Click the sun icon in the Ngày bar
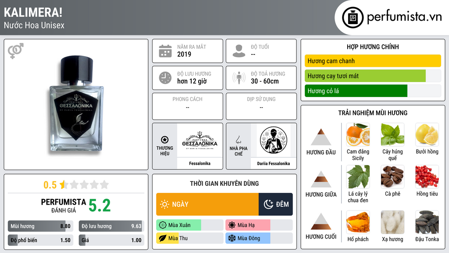449x253 pixels. coord(164,204)
